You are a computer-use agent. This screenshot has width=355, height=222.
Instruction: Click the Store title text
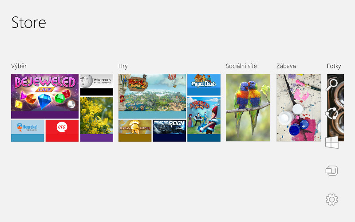pyautogui.click(x=29, y=23)
